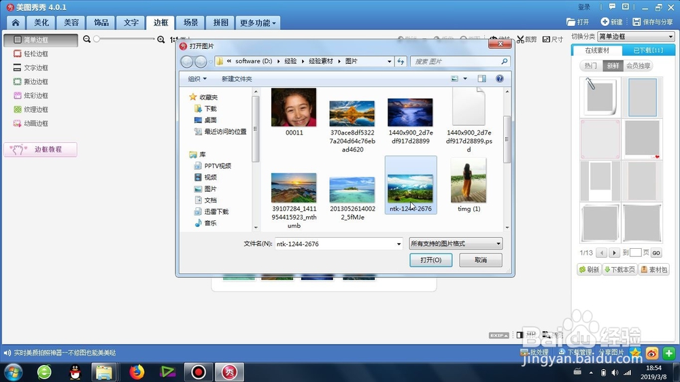680x382 pixels.
Task: Click 新建文件夹 in dialog toolbar
Action: [237, 79]
